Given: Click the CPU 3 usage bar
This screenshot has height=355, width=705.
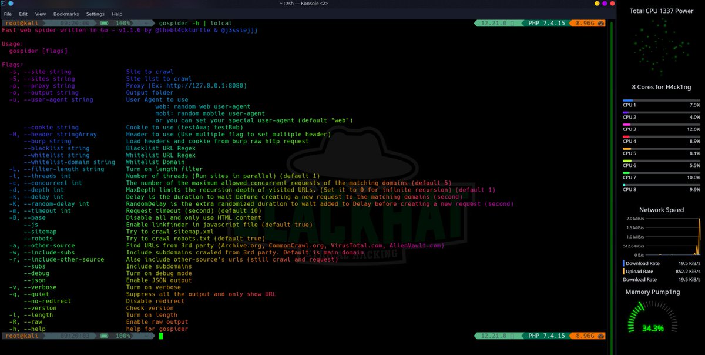Looking at the screenshot, I should (x=662, y=125).
